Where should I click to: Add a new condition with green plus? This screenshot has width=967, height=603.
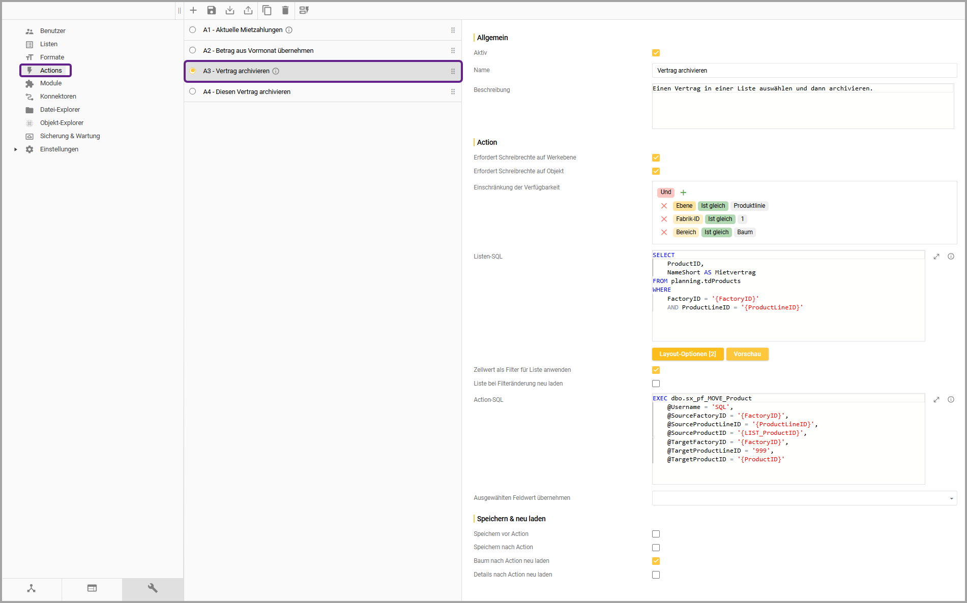(683, 193)
